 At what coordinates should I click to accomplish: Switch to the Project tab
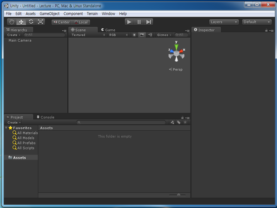pos(19,117)
